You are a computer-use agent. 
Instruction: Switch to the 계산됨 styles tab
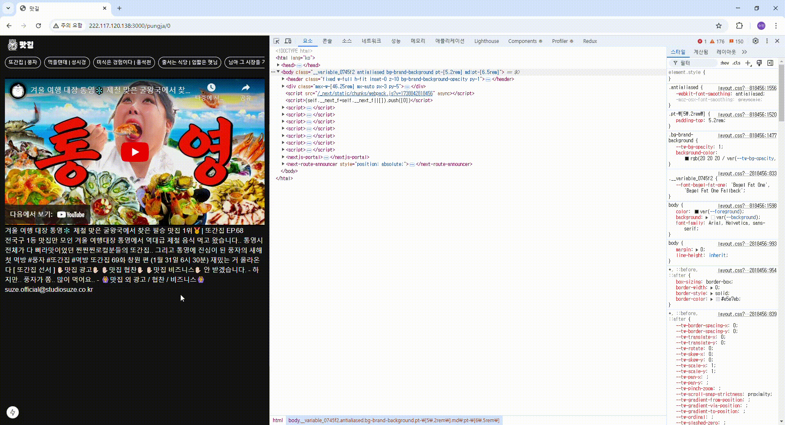[701, 52]
